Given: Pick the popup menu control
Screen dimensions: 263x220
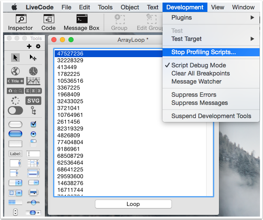Looking at the screenshot, I should 33,192.
